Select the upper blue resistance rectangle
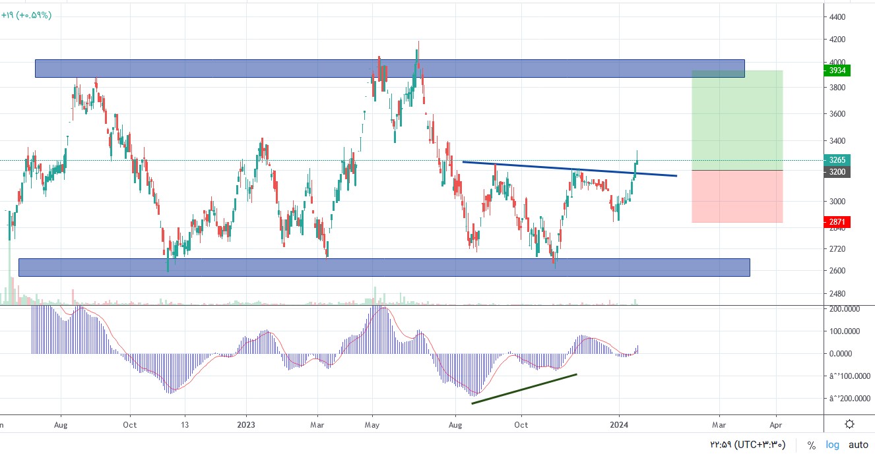Image resolution: width=875 pixels, height=454 pixels. (x=389, y=69)
